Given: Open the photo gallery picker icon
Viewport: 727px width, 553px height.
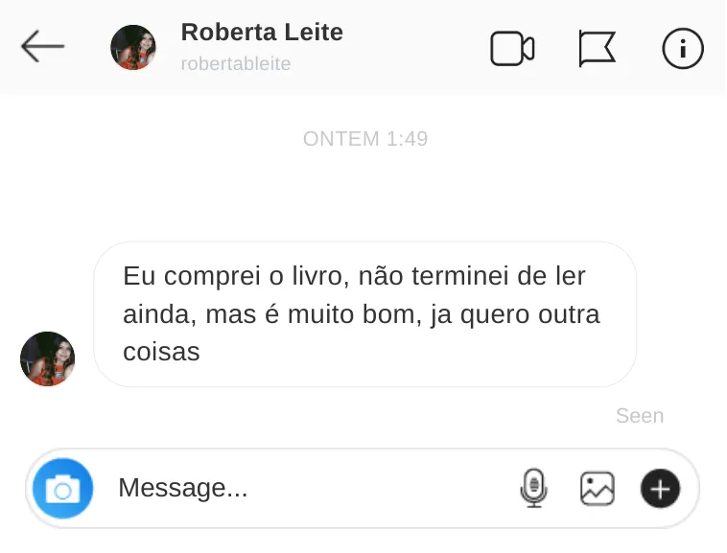Looking at the screenshot, I should (597, 489).
